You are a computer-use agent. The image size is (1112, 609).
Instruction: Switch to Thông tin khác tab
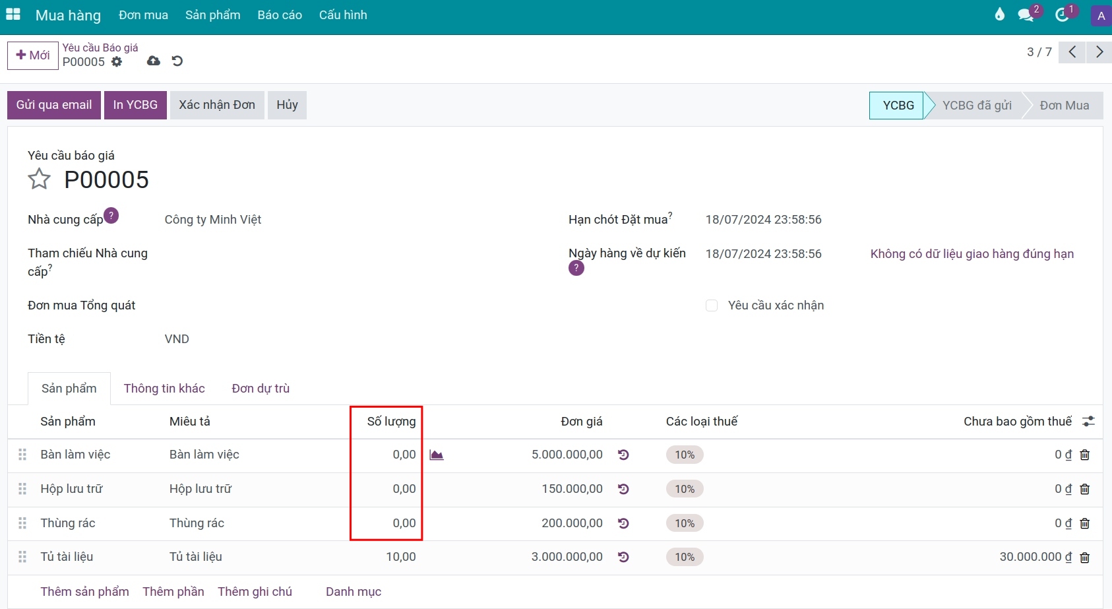click(164, 389)
